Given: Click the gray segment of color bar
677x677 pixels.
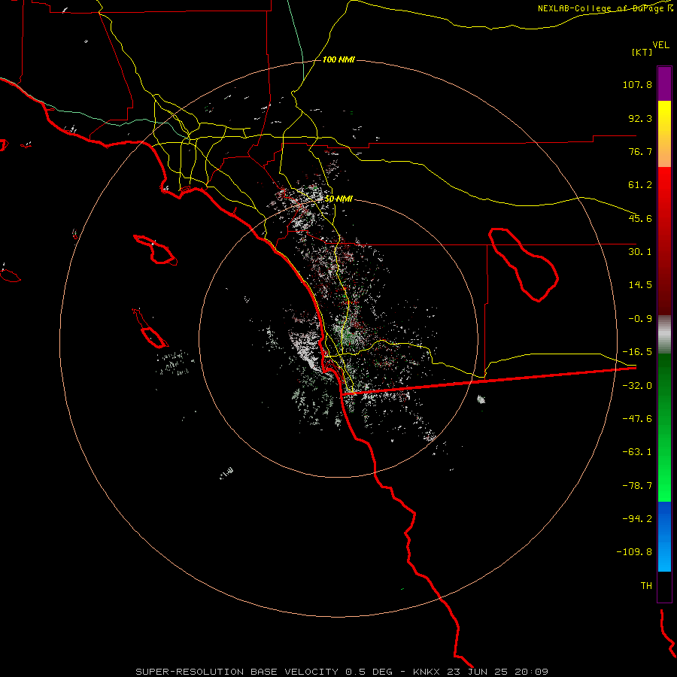Looking at the screenshot, I should [664, 335].
